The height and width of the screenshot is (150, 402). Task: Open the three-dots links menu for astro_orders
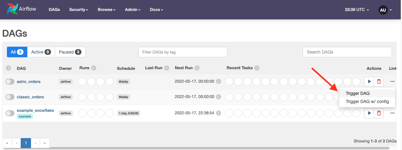tap(392, 81)
